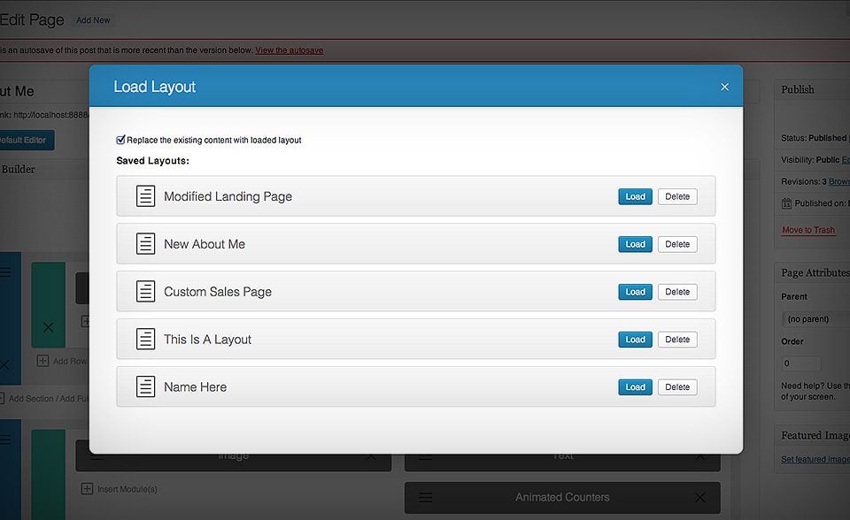Click the calendar icon next to Published on
This screenshot has height=520, width=850.
coord(786,203)
